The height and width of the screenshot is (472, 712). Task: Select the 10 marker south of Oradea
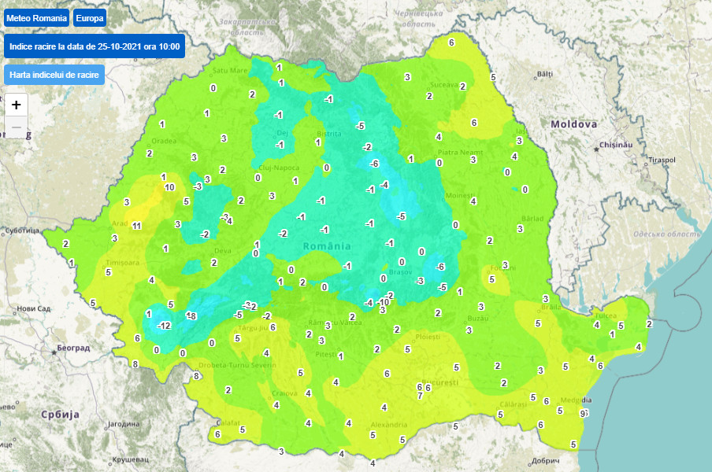point(169,187)
